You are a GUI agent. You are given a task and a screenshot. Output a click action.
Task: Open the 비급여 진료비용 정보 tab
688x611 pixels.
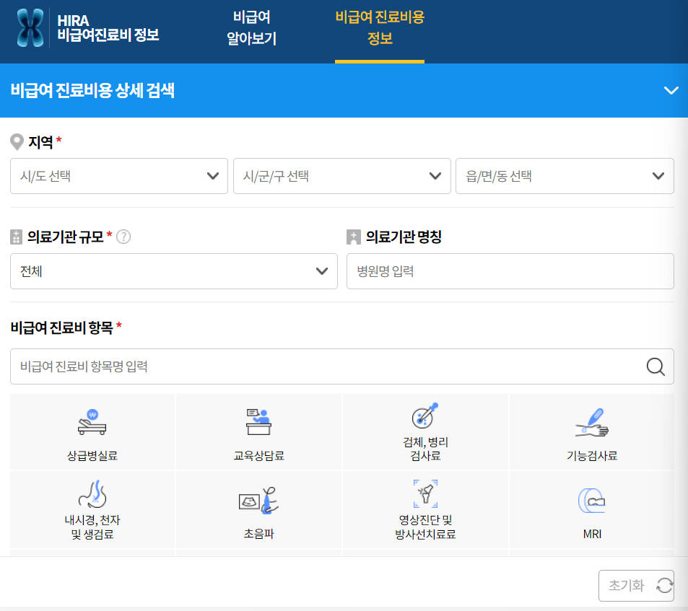coord(380,28)
